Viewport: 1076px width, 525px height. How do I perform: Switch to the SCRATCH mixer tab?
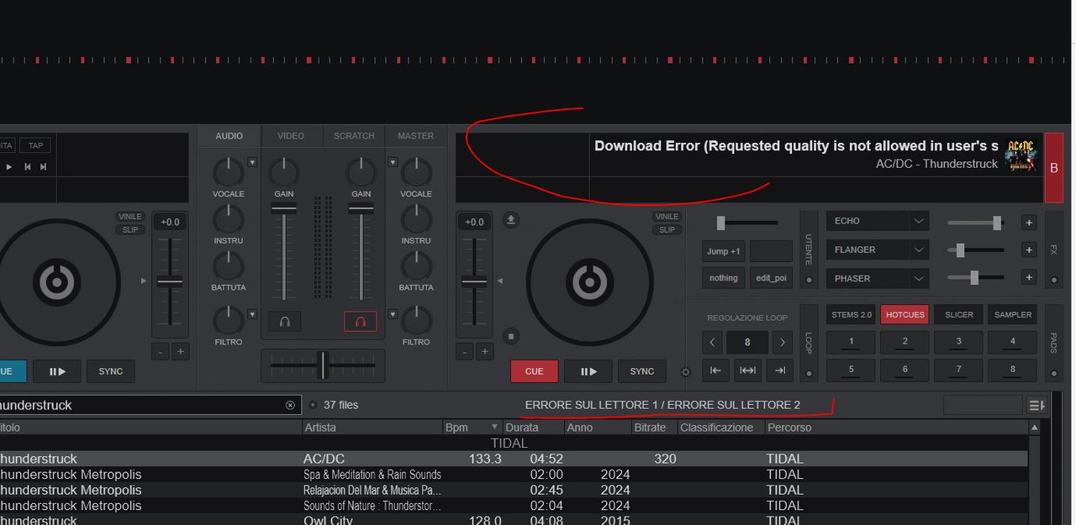coord(354,136)
